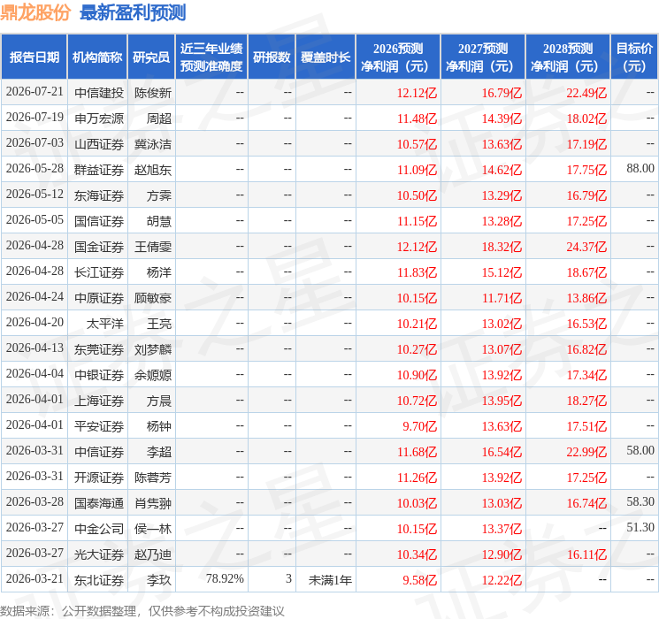The height and width of the screenshot is (619, 659).
Task: Click 东北证券 accuracy value 78.92%
Action: pos(225,578)
